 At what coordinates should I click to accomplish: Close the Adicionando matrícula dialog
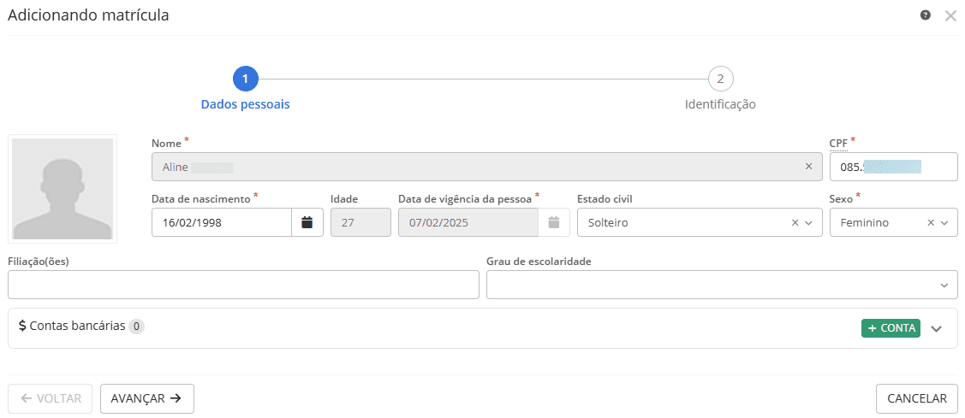pos(950,16)
